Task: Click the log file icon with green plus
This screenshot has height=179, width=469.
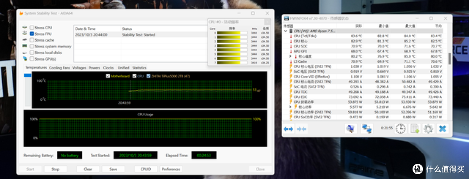Action: pos(415,129)
